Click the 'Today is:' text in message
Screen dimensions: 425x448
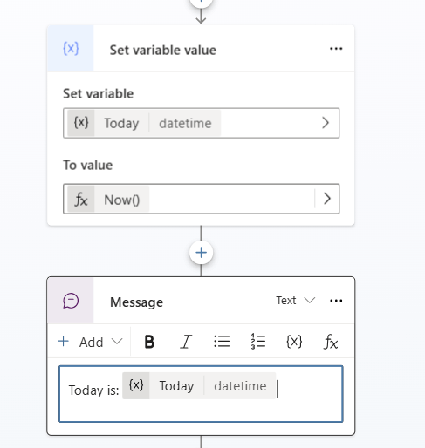point(93,390)
